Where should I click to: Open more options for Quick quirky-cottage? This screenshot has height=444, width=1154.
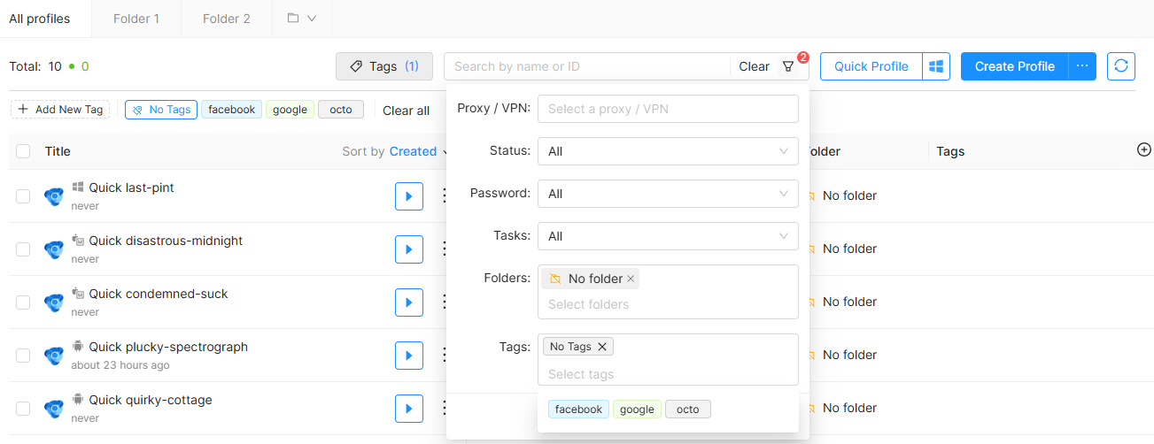(x=444, y=408)
